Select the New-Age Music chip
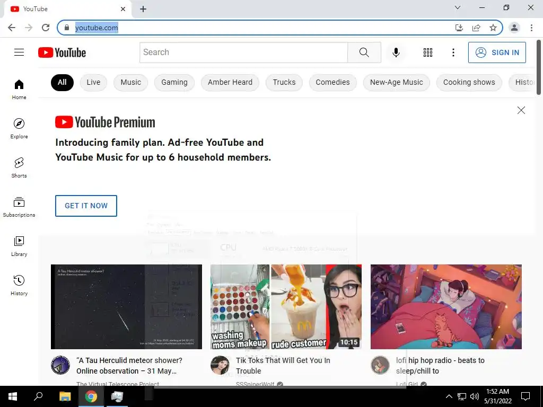 click(x=396, y=82)
